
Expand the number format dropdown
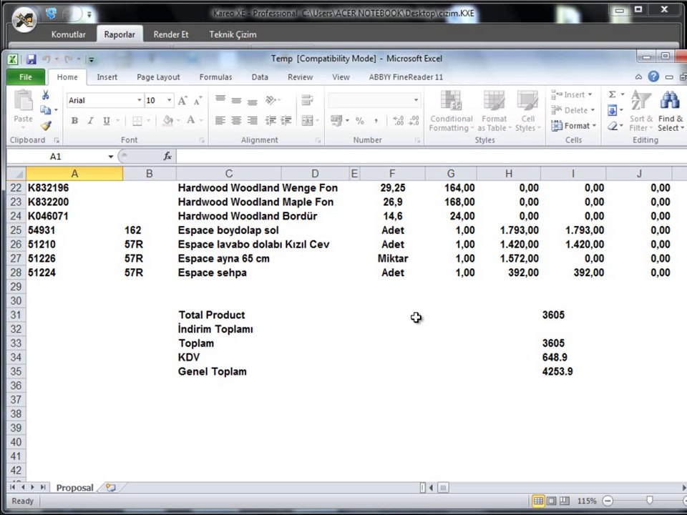pyautogui.click(x=416, y=100)
